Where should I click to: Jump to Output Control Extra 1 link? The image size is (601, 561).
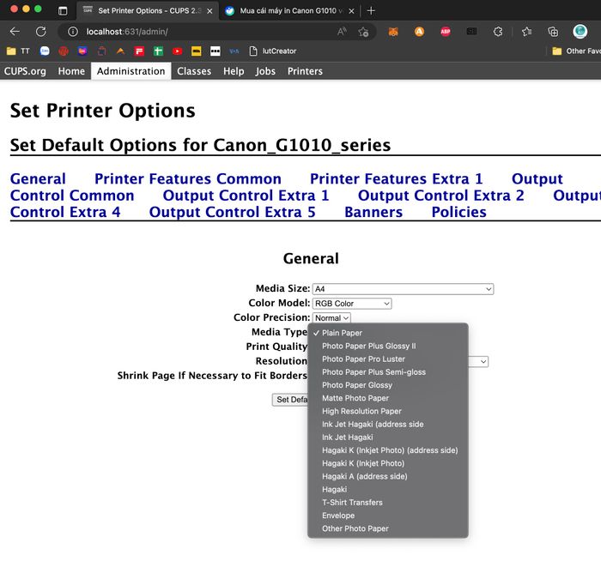click(x=246, y=196)
